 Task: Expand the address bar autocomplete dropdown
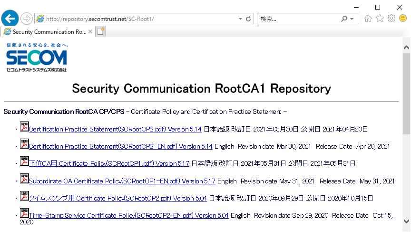click(240, 19)
